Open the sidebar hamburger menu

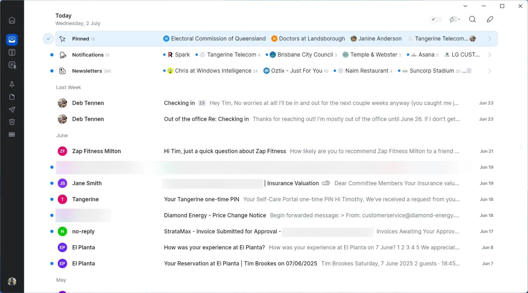12,134
